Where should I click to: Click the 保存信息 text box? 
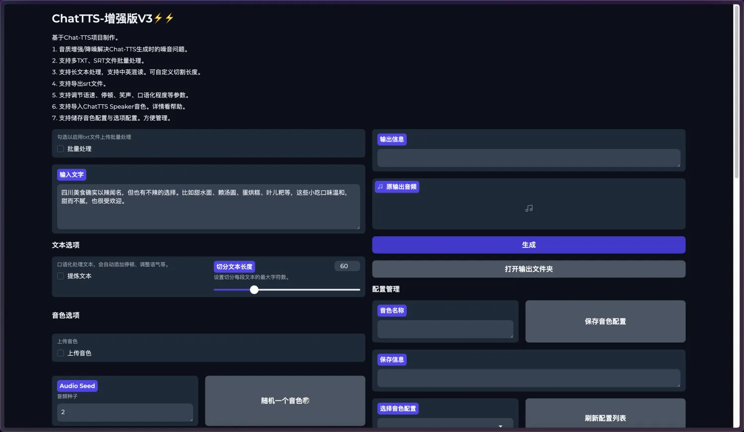[529, 378]
